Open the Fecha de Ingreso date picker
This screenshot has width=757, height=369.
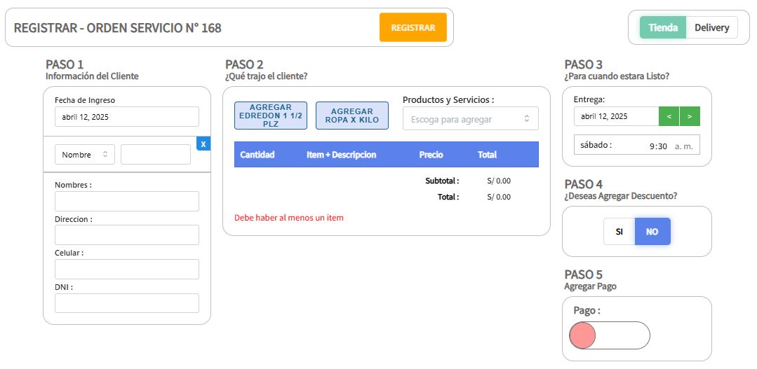pyautogui.click(x=127, y=117)
